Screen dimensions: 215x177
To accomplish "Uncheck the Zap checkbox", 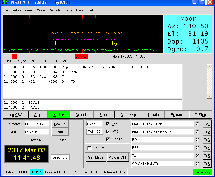I will [108, 124].
